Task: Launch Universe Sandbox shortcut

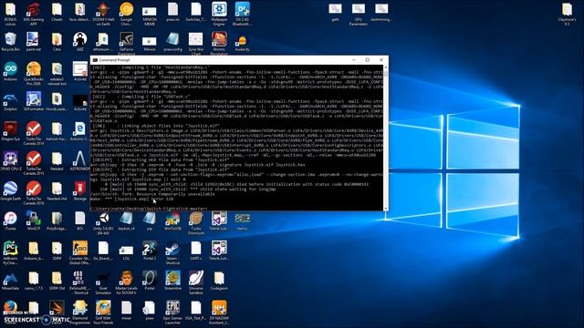Action: 196,282
